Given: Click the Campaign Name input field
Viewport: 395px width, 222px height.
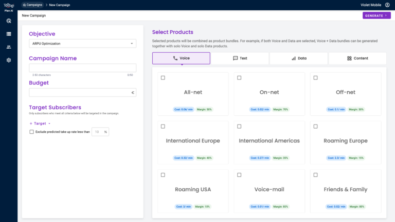Looking at the screenshot, I should pos(82,68).
